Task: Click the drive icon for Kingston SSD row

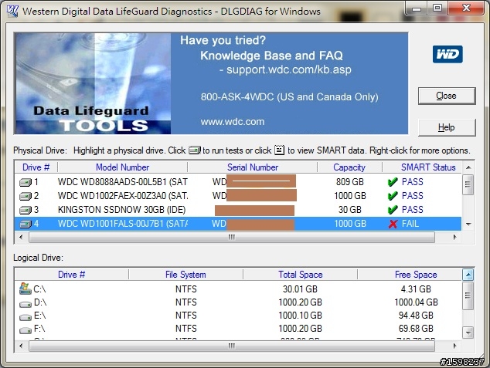Action: [x=26, y=210]
